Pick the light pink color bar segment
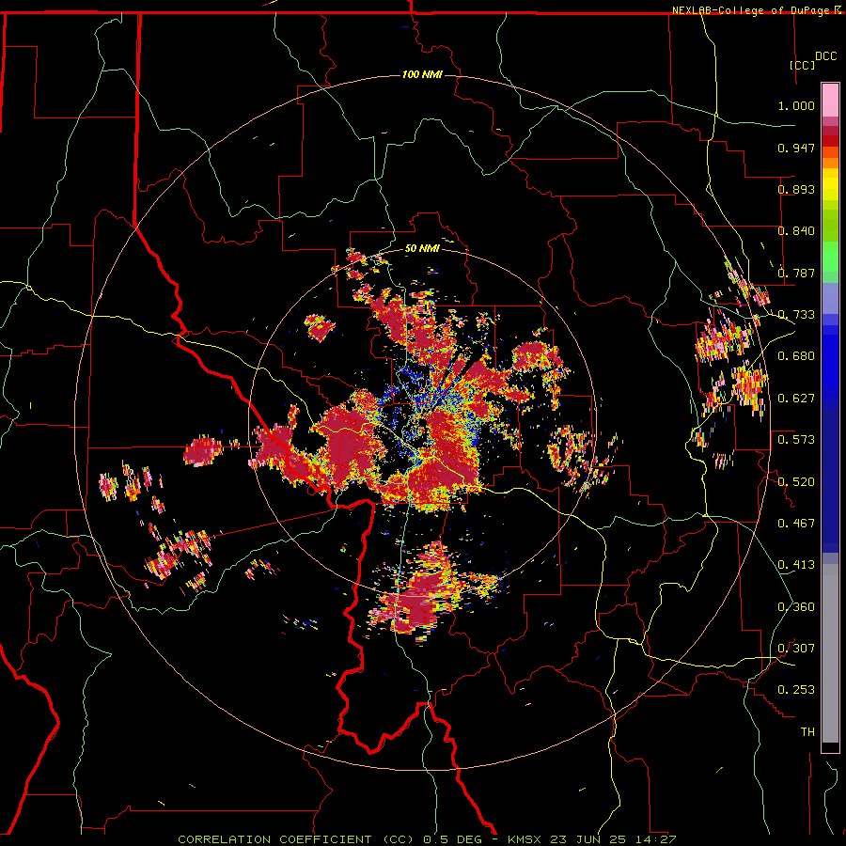This screenshot has height=846, width=846. (x=830, y=101)
